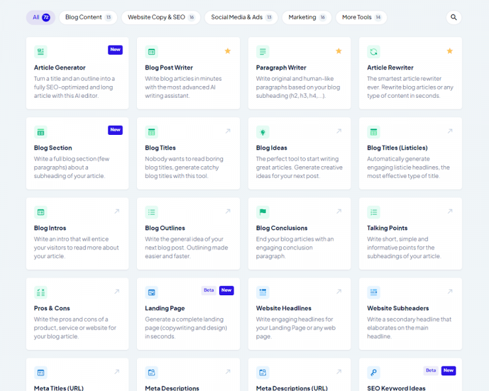Open the Blog Post Writer title

pos(169,68)
